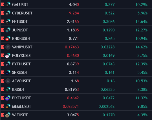Screen dimensions: 152x120
Task: Open the POLYXUSDT symbol
Action: tap(22, 55)
